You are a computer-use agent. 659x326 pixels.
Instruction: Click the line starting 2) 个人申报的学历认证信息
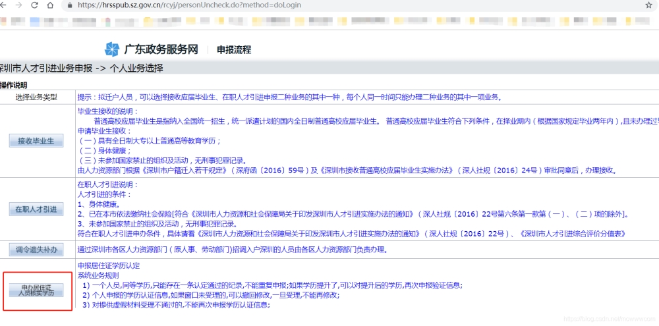211,295
